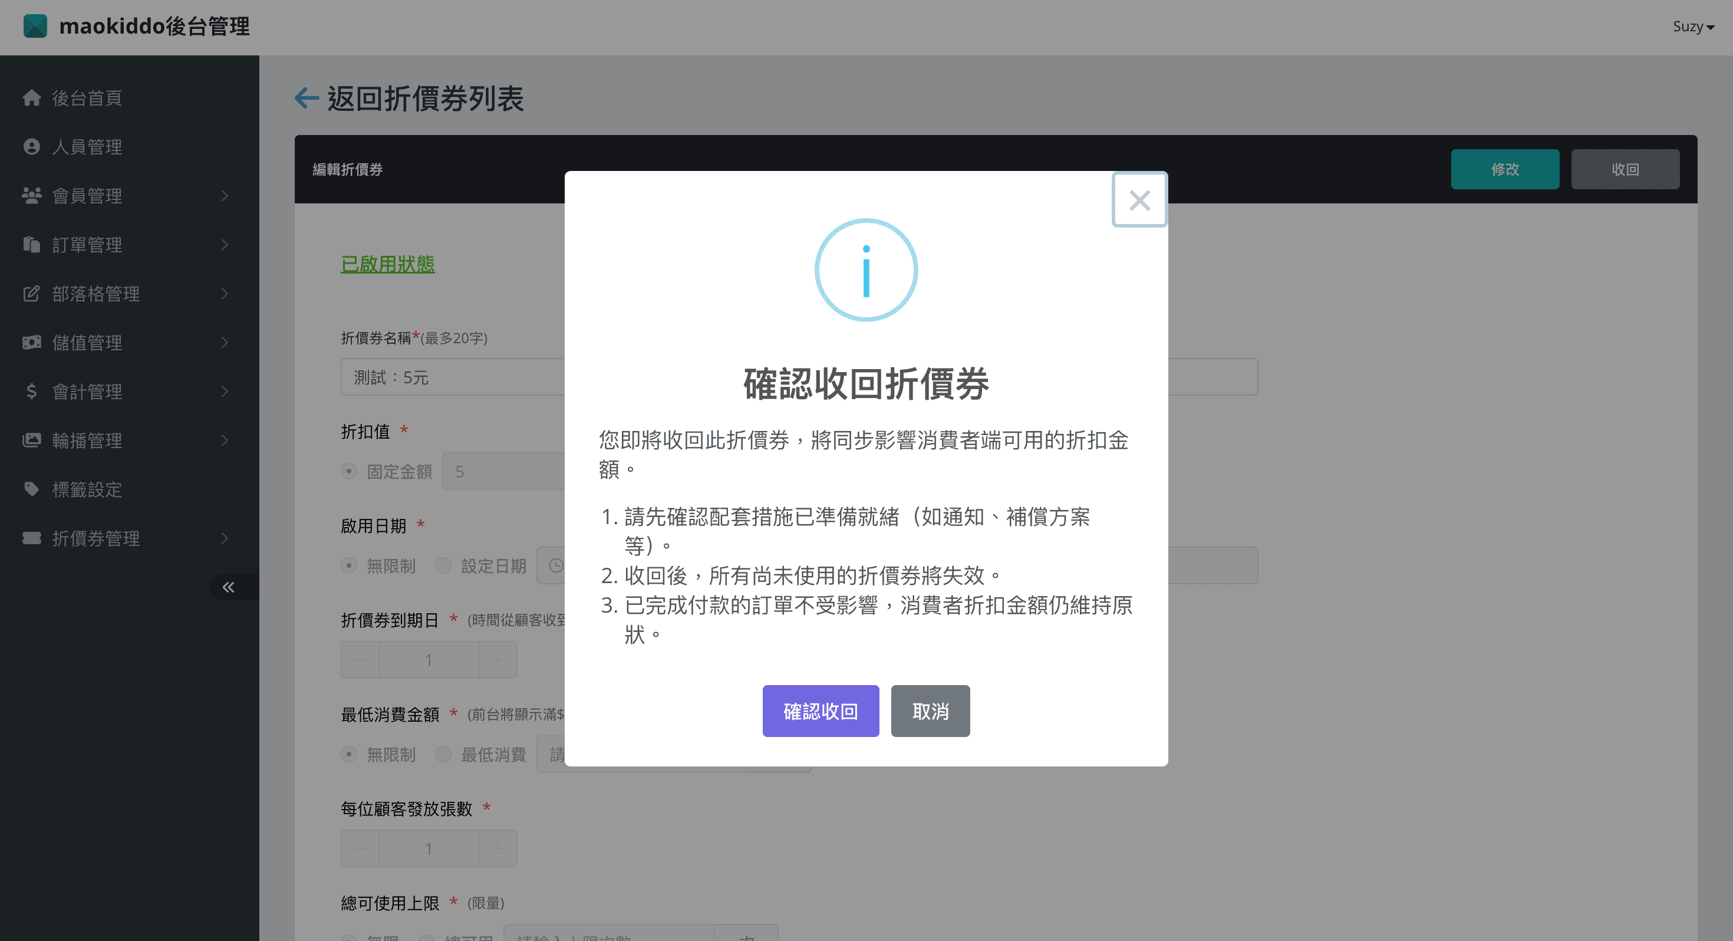Expand the 會計管理 submenu chevron
This screenshot has width=1733, height=941.
coord(225,391)
